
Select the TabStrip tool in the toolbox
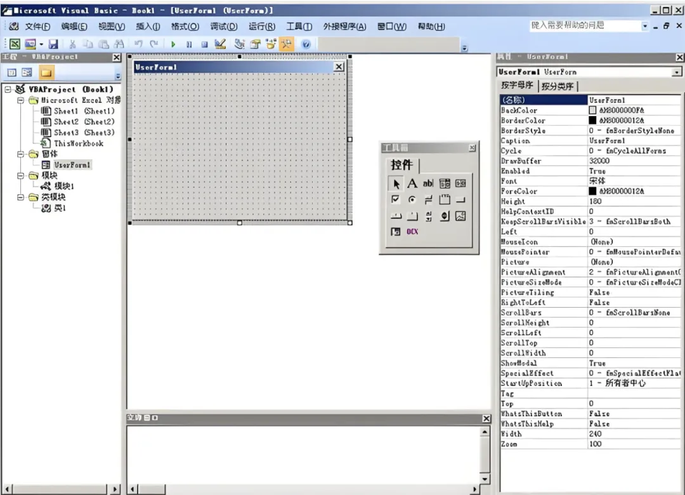[x=395, y=216]
